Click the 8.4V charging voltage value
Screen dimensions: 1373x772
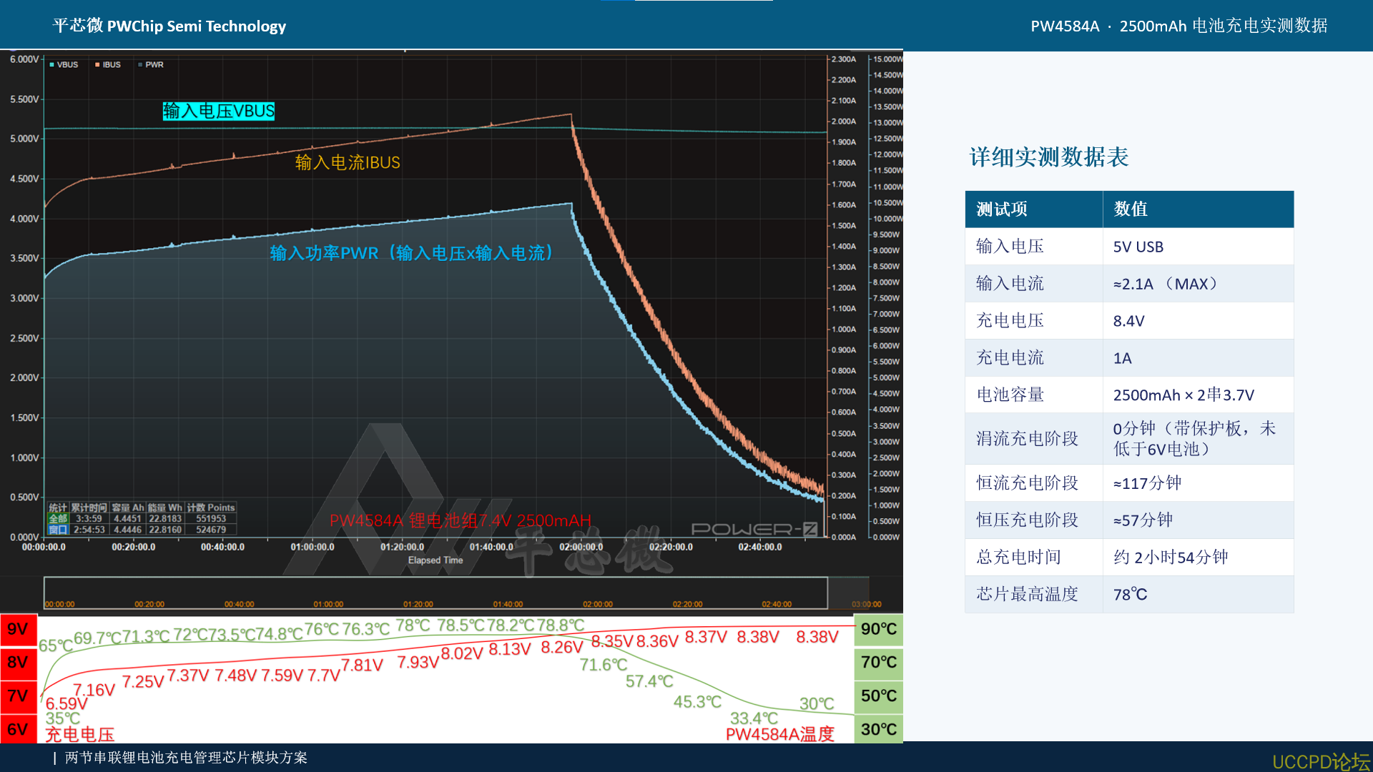[1128, 321]
